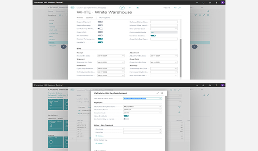This screenshot has width=258, height=151.
Task: Open Released Production Orders link
Action: click(58, 95)
